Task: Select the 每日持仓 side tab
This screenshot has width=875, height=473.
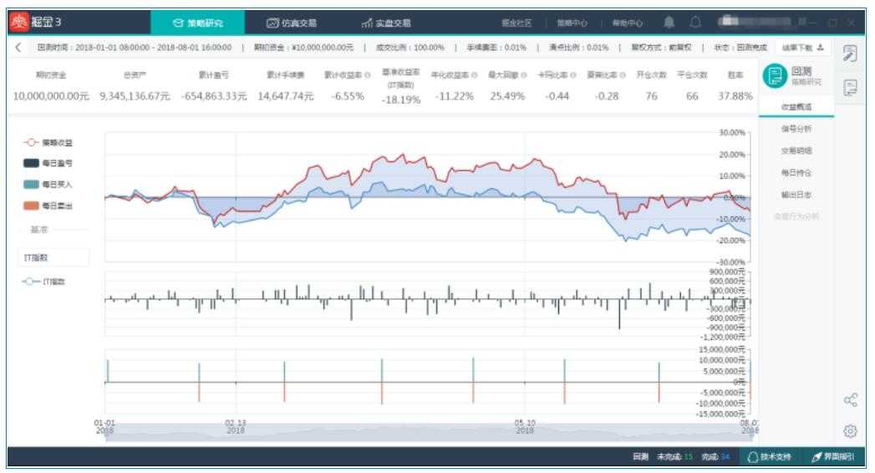Action: (796, 173)
